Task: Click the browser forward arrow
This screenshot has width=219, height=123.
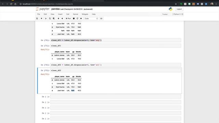Action: 7,4
